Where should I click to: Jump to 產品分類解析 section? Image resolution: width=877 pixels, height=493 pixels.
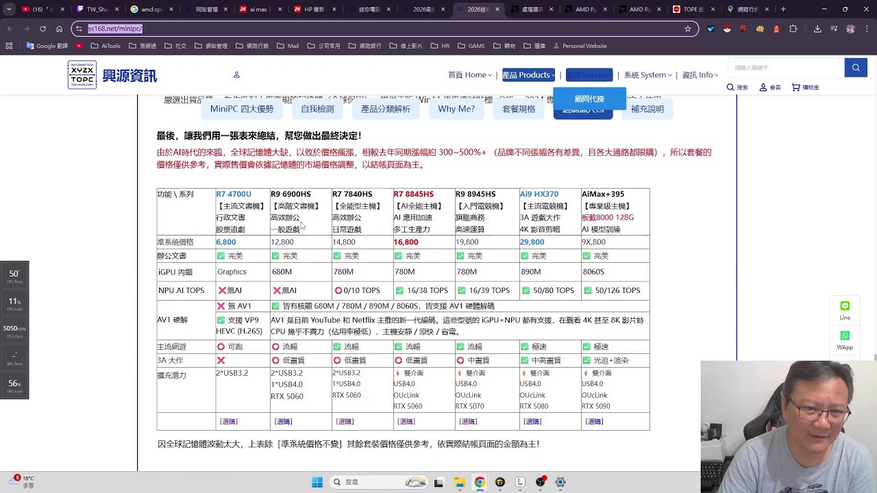pyautogui.click(x=386, y=109)
